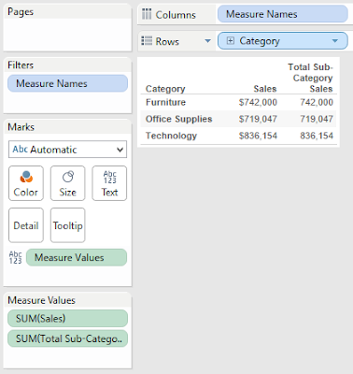Open the Color marks card

[x=26, y=183]
